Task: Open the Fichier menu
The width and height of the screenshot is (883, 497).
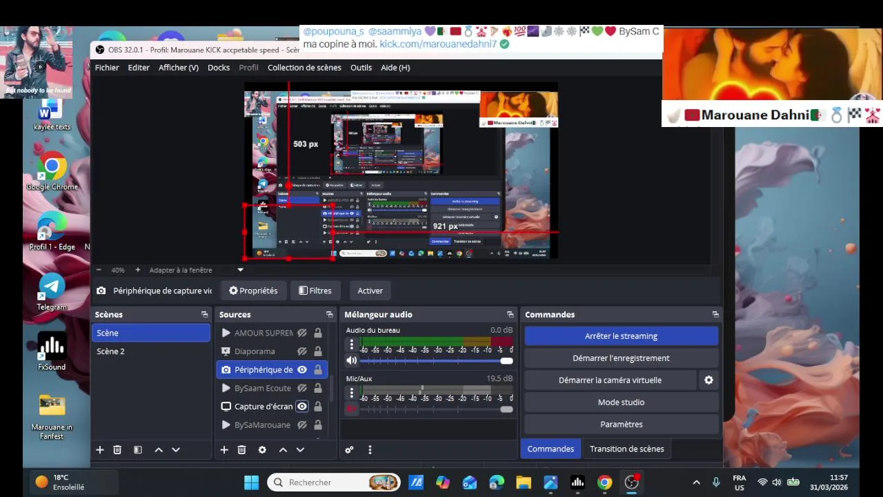Action: [107, 68]
